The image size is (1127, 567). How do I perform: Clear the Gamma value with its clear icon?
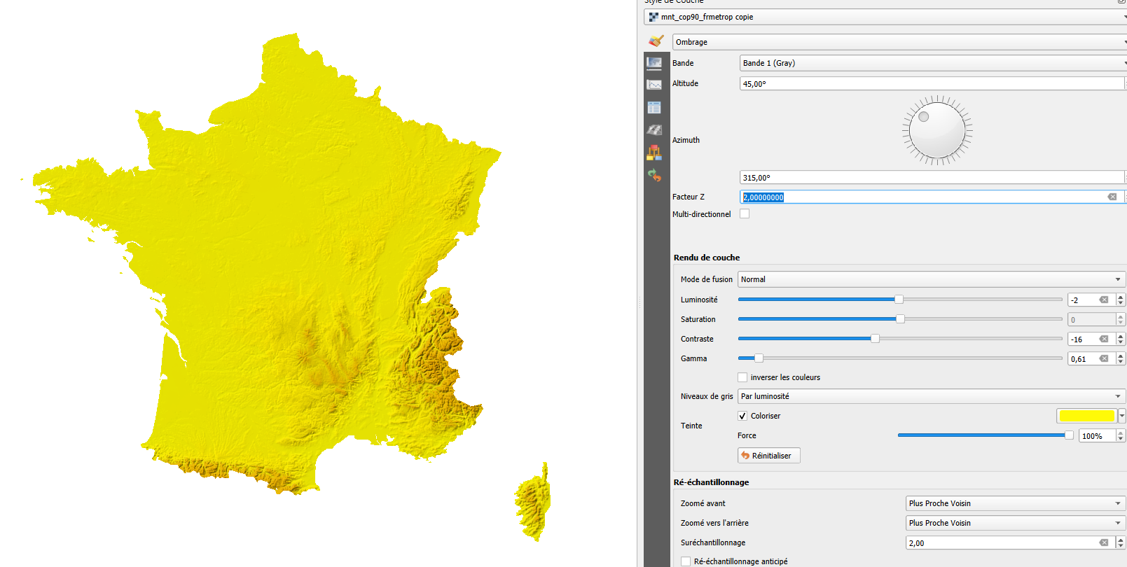point(1104,359)
